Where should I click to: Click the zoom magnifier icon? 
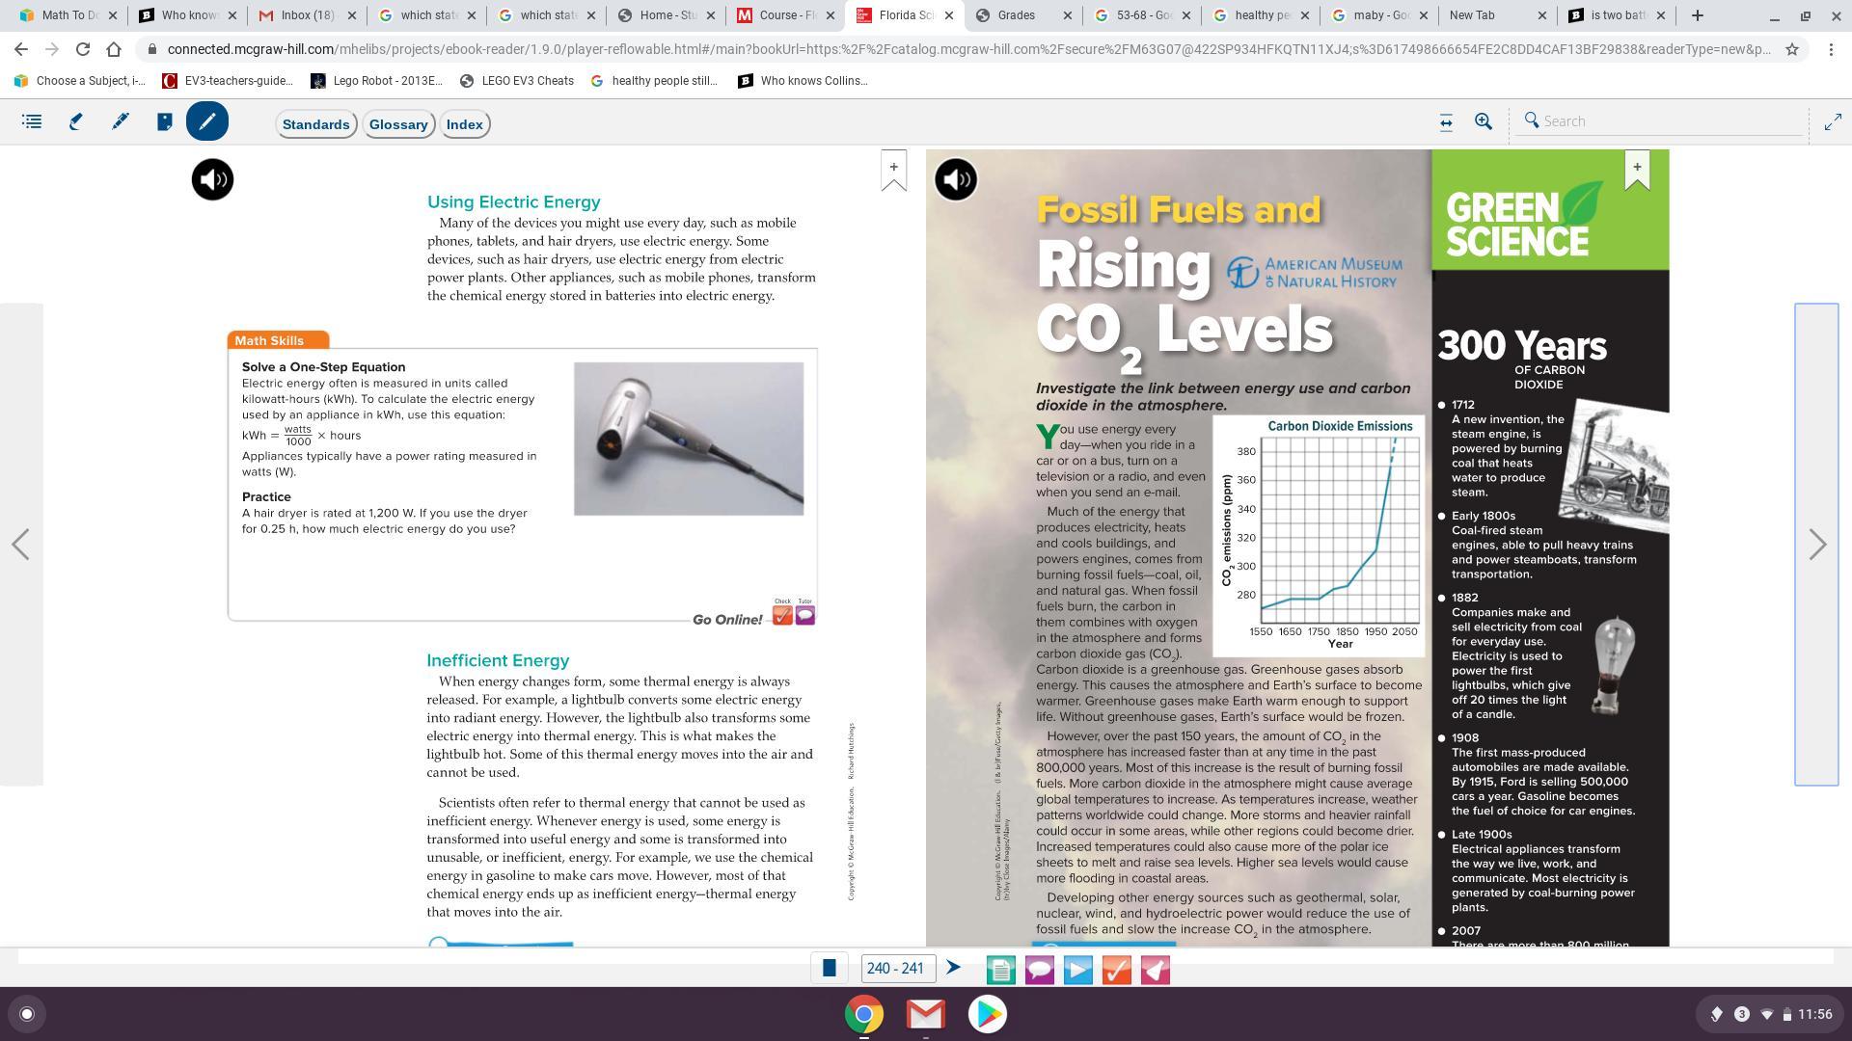1484,121
